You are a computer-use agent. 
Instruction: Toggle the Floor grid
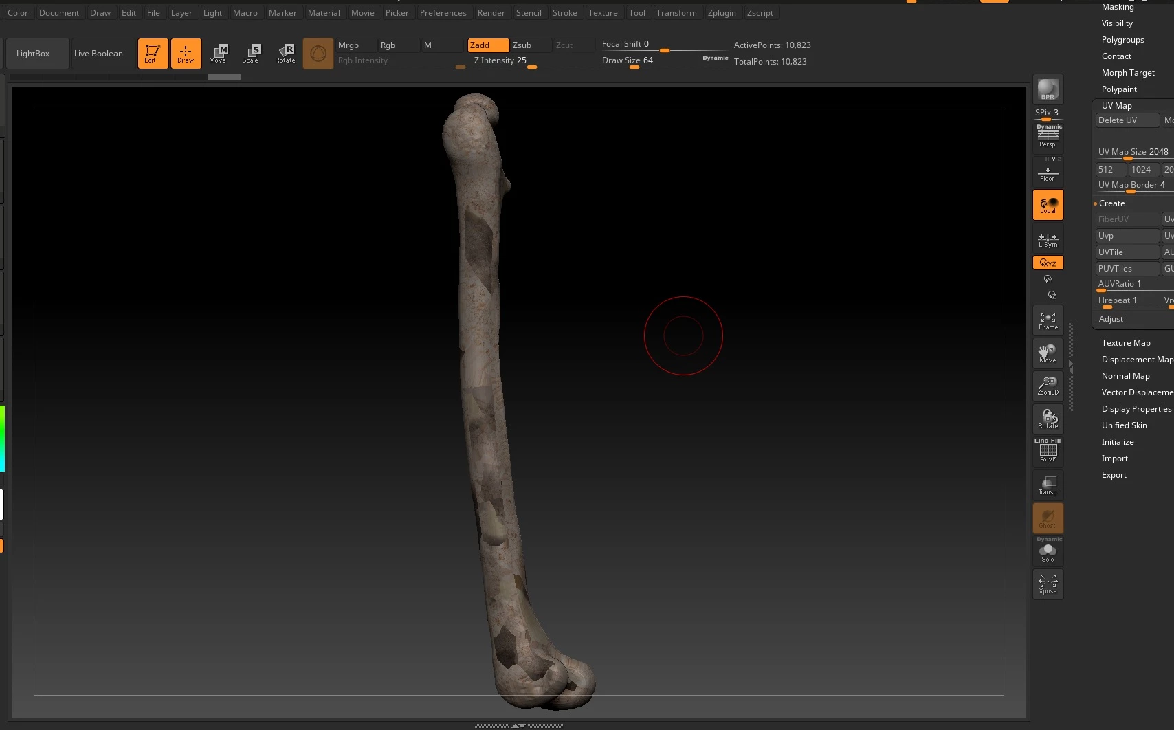point(1048,172)
